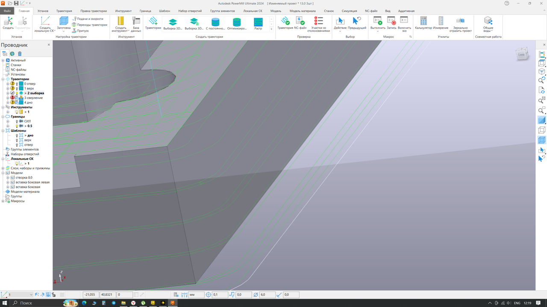The height and width of the screenshot is (307, 547).
Task: Open the Measure (Измерение) tool
Action: 441,23
